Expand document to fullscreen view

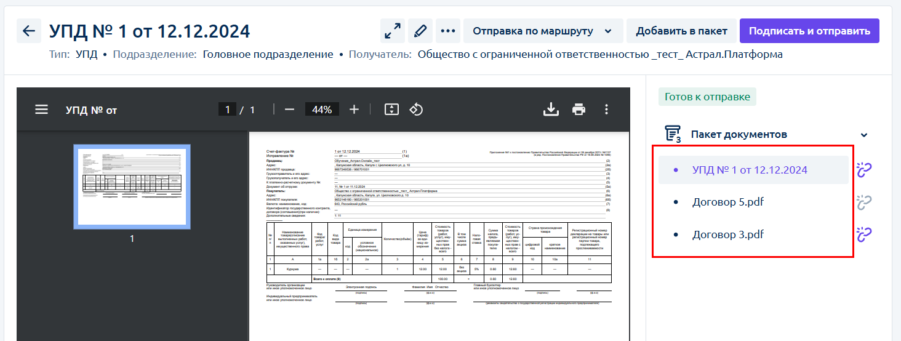391,31
